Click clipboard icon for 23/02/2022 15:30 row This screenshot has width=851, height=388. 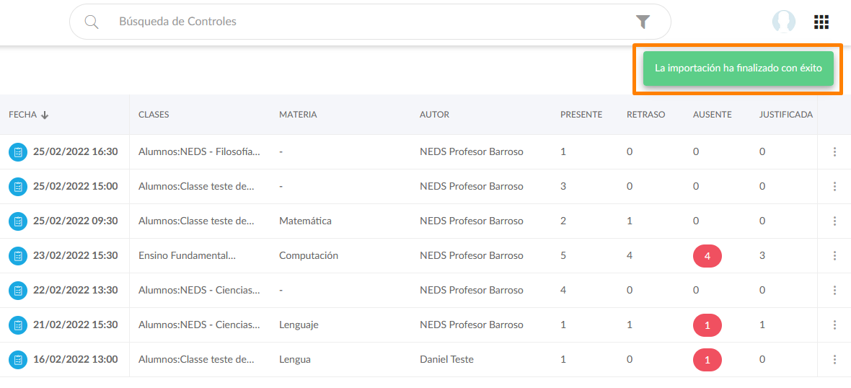(18, 256)
